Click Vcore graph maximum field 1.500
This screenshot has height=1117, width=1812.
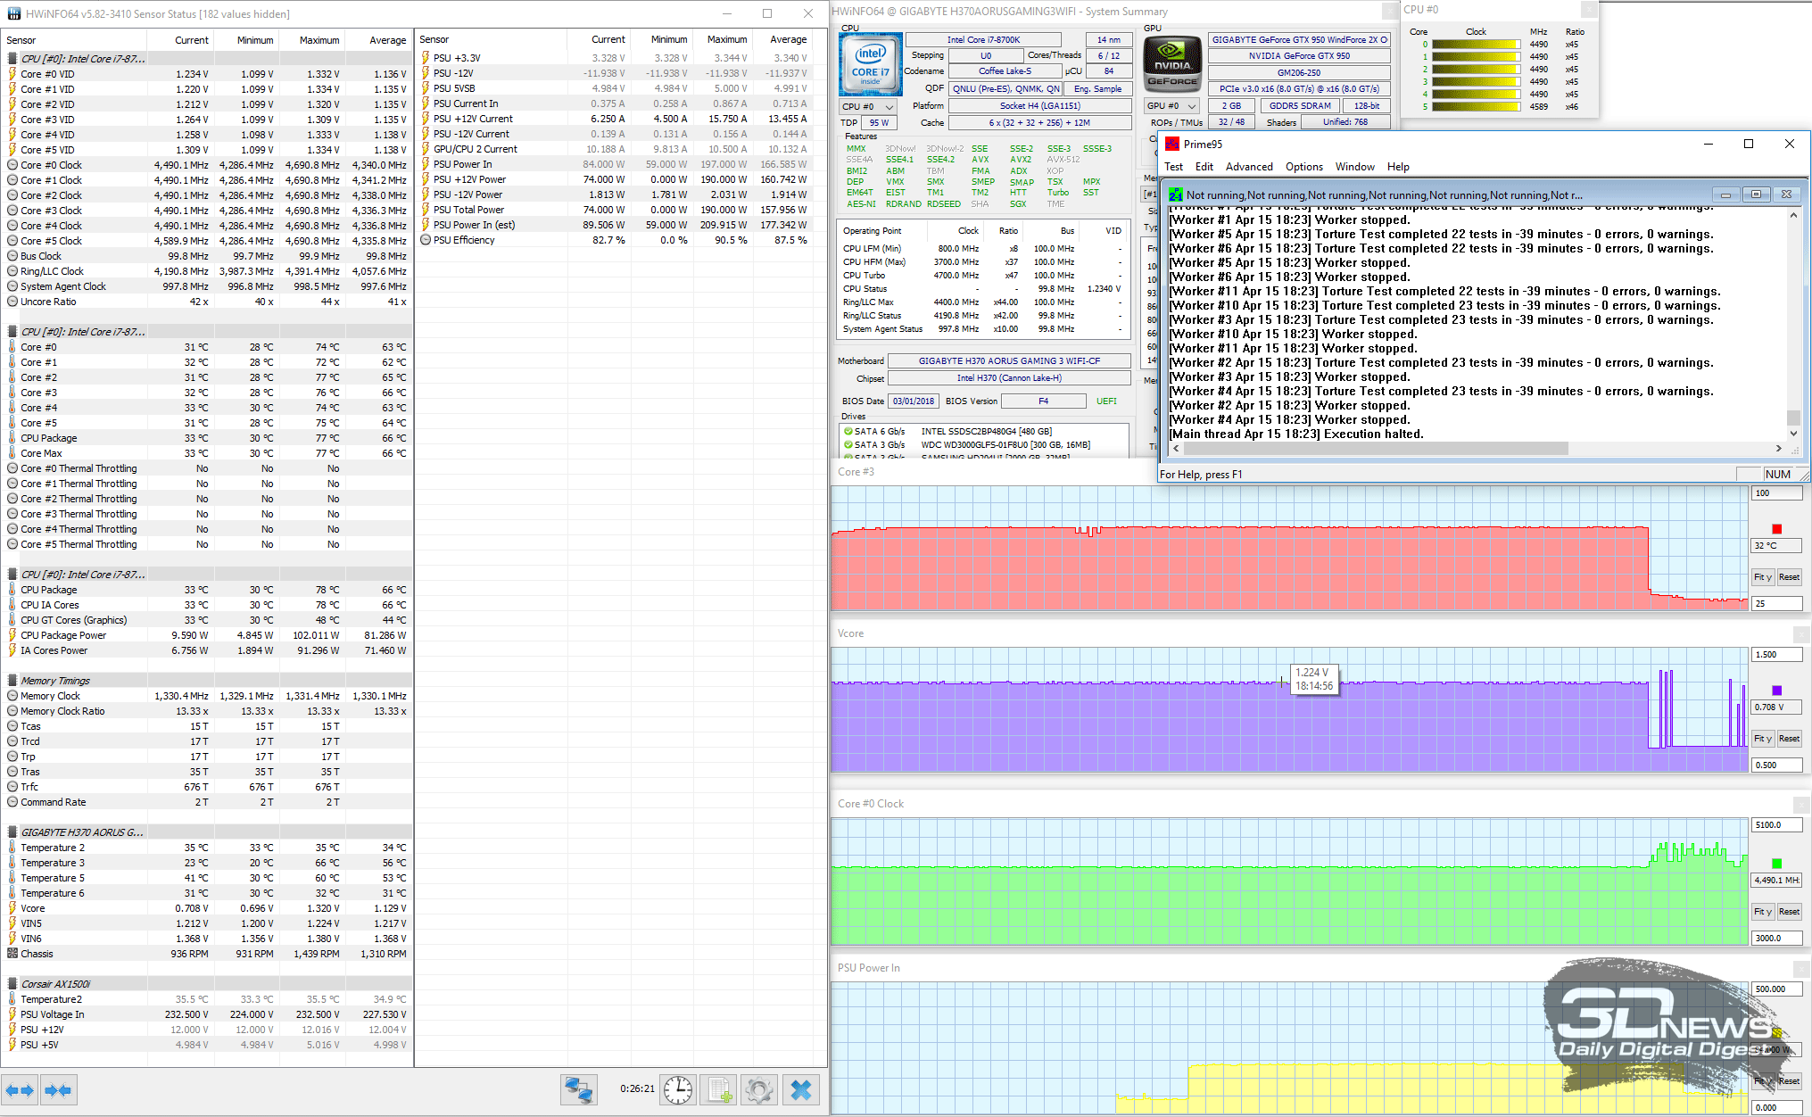tap(1776, 655)
